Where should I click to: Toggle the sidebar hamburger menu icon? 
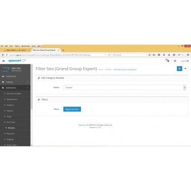[3, 61]
